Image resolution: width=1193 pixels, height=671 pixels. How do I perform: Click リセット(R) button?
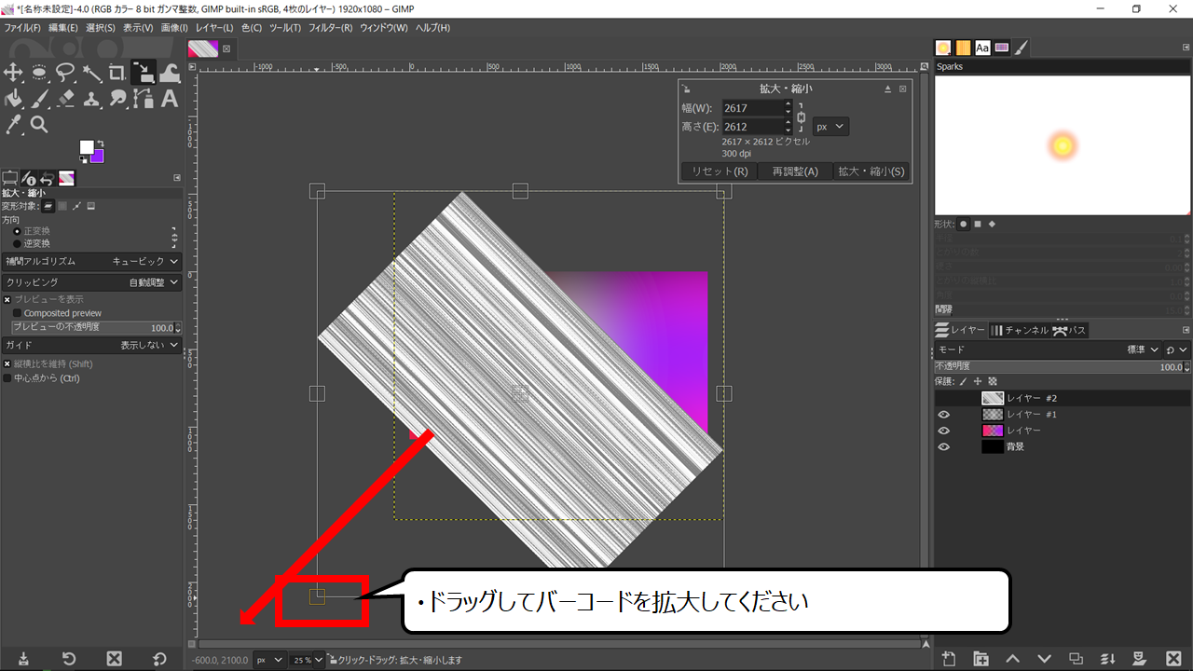(x=718, y=171)
